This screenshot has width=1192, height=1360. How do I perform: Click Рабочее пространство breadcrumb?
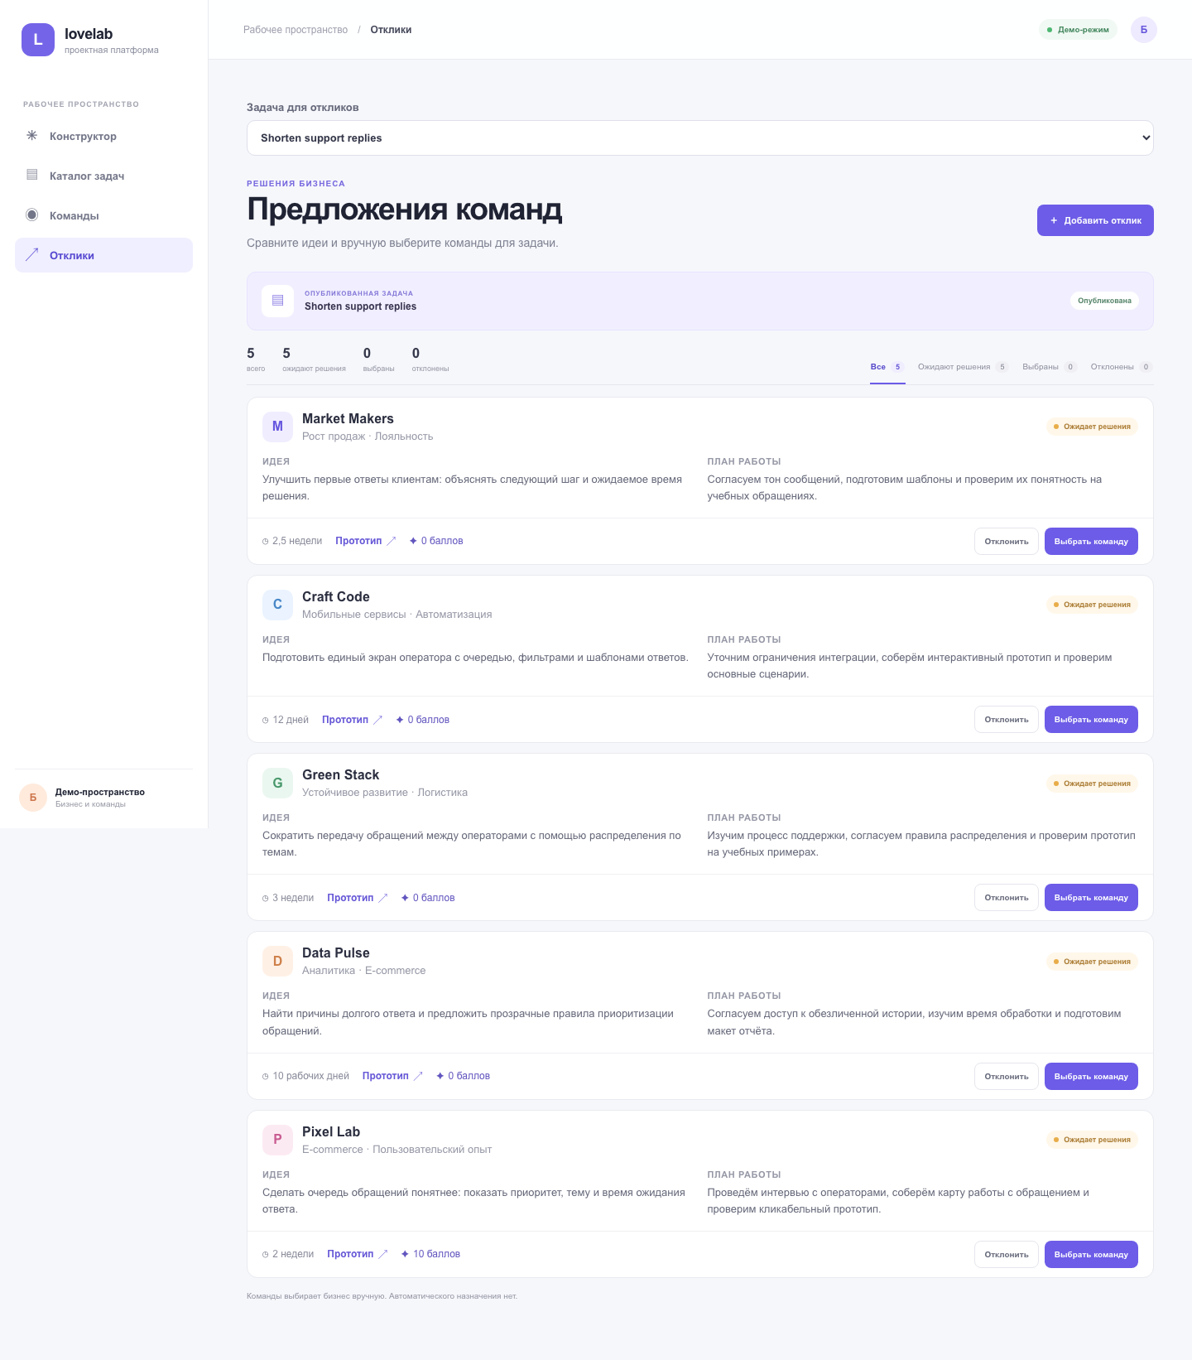(296, 30)
